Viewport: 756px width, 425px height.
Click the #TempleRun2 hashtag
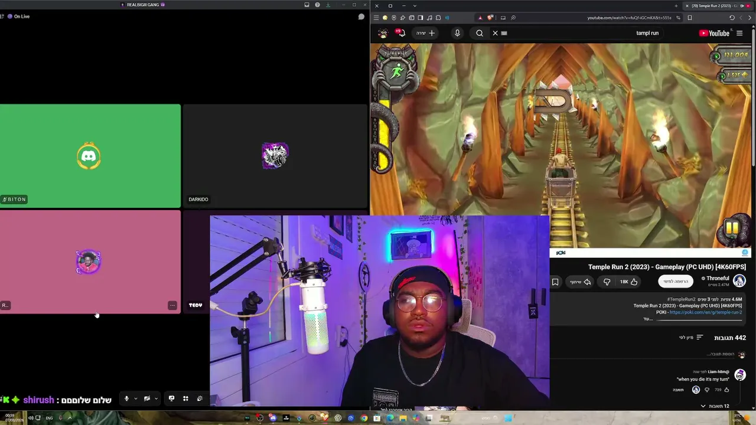point(681,299)
